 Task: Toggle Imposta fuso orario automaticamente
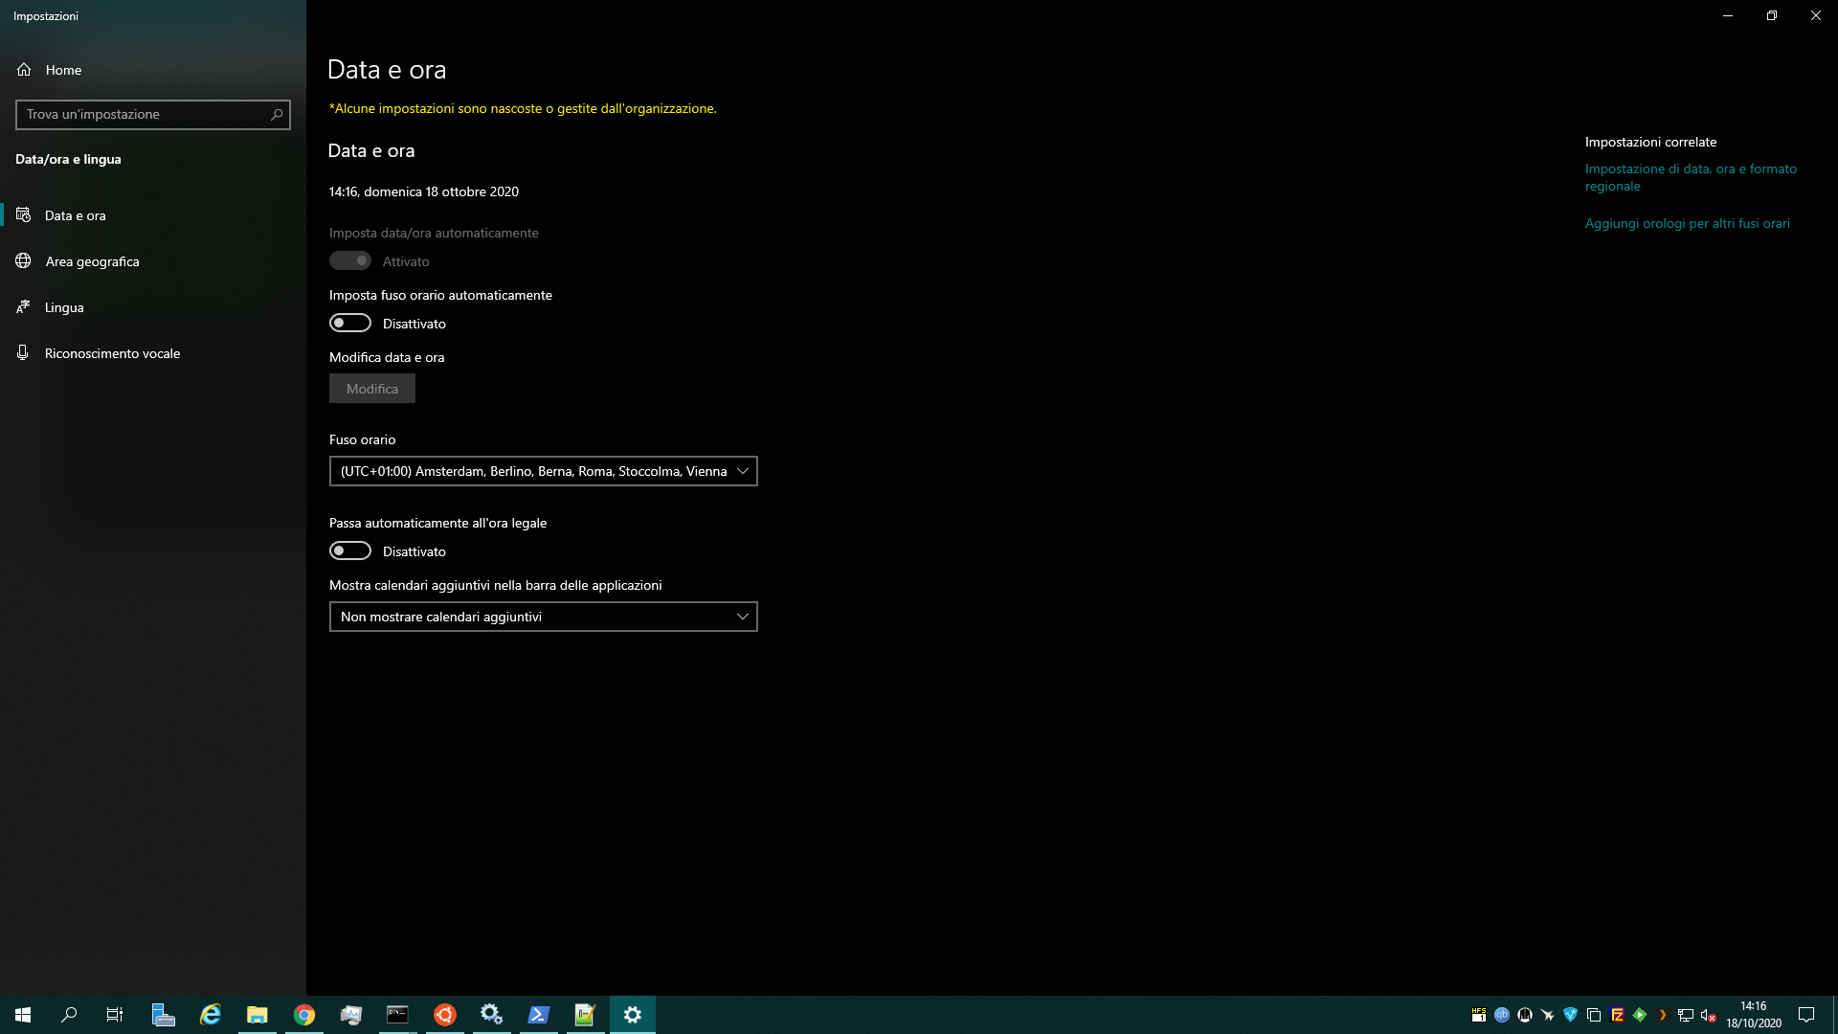(x=350, y=324)
